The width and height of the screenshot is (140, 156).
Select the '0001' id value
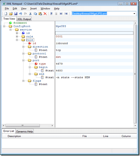59,36
